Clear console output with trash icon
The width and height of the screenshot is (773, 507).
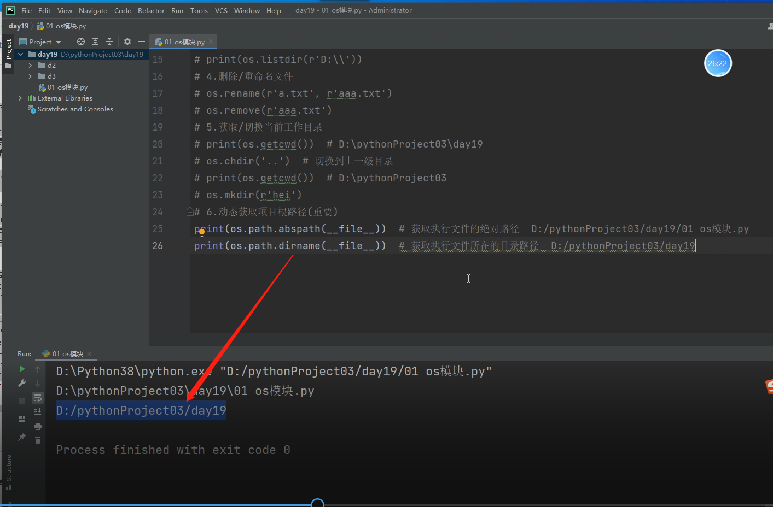[38, 440]
